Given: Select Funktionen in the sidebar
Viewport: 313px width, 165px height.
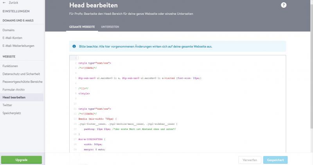Looking at the screenshot, I should pos(10,66).
